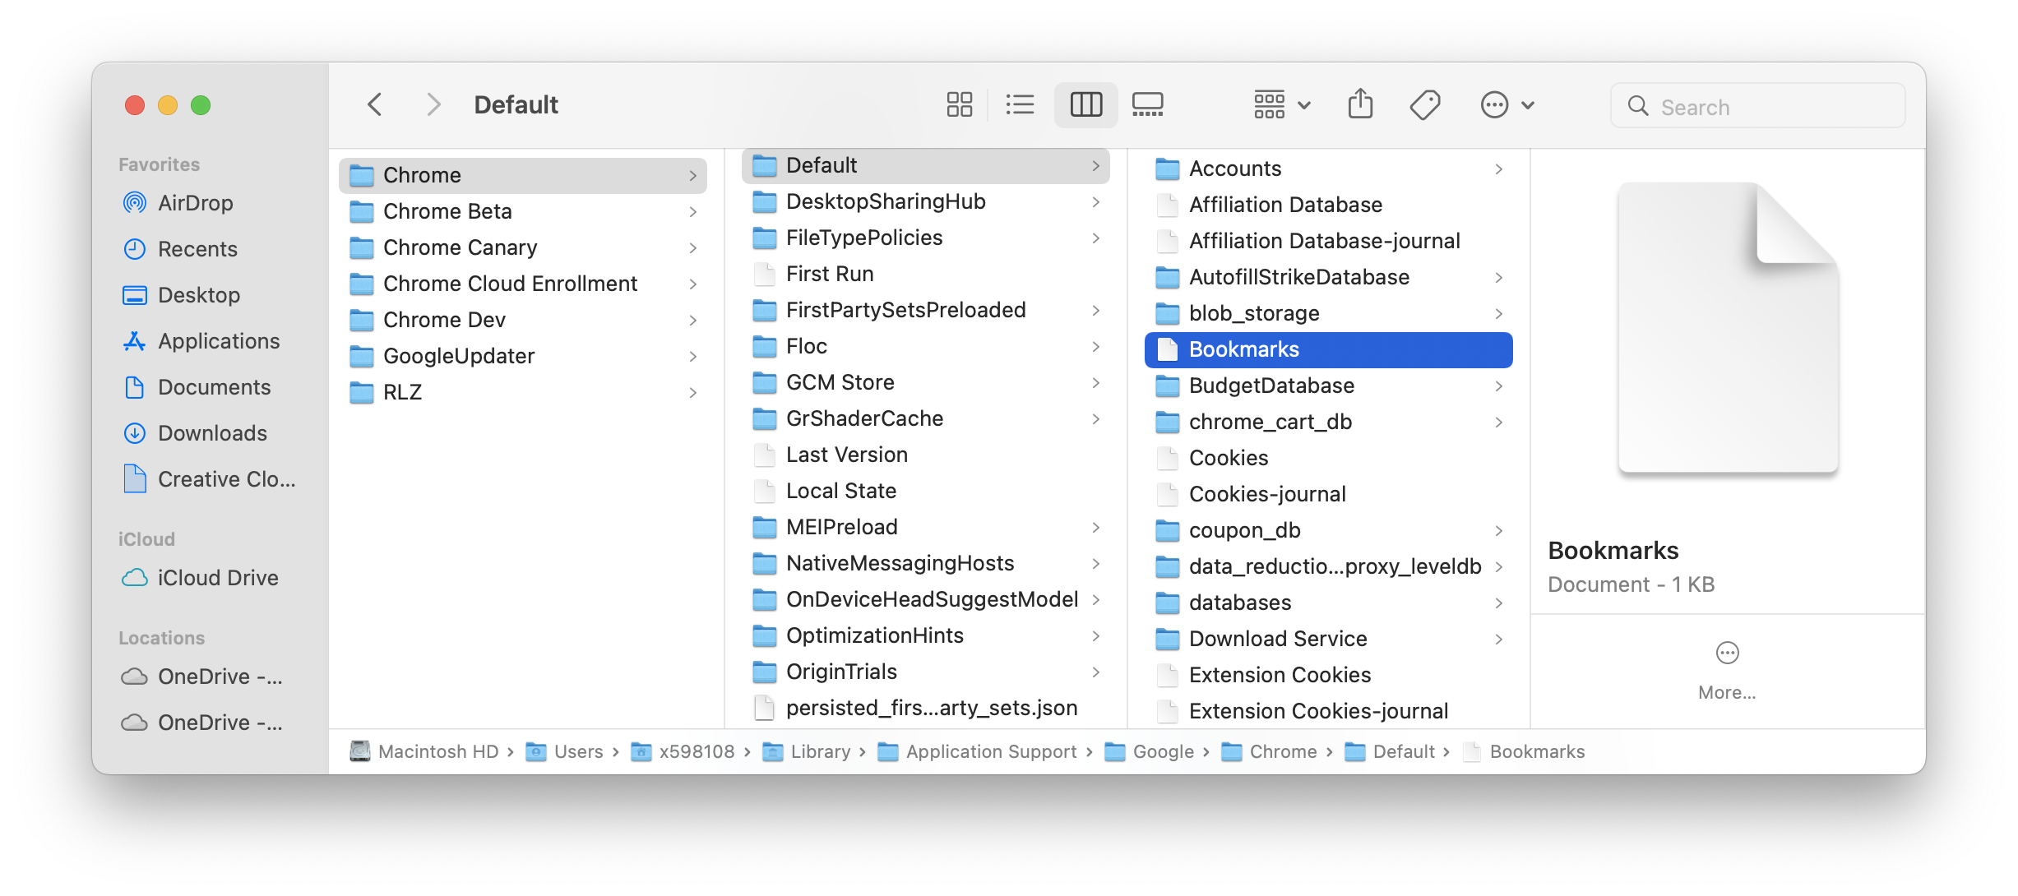Switch to icon view in toolbar
This screenshot has height=896, width=2018.
[959, 105]
